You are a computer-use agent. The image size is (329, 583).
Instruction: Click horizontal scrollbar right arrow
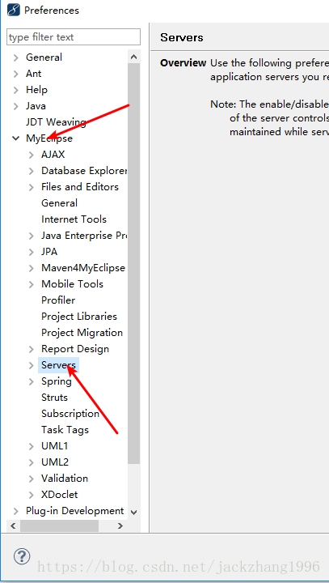(120, 526)
